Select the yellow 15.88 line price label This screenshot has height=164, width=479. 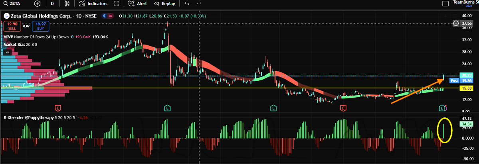(x=467, y=88)
